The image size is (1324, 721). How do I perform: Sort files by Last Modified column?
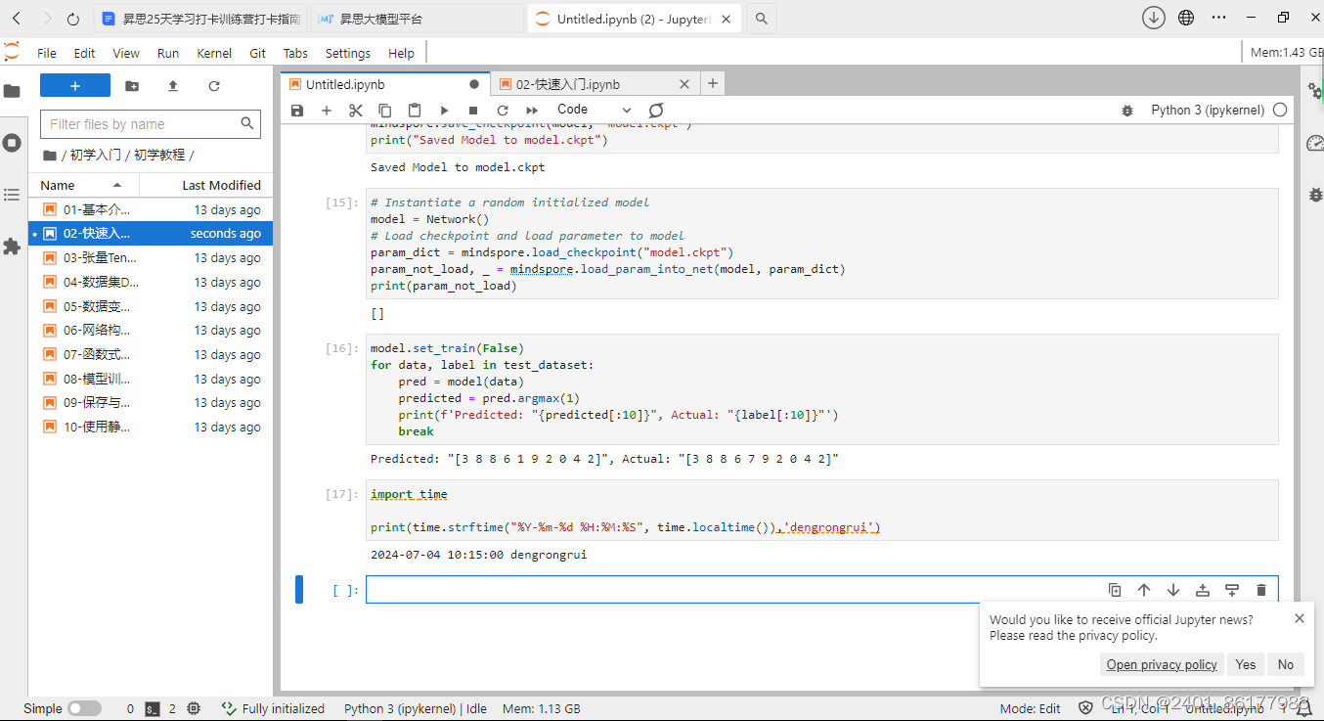click(x=206, y=185)
